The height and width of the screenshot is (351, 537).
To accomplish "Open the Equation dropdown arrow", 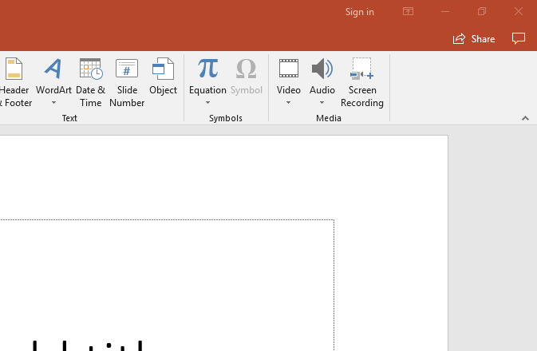I will point(207,103).
